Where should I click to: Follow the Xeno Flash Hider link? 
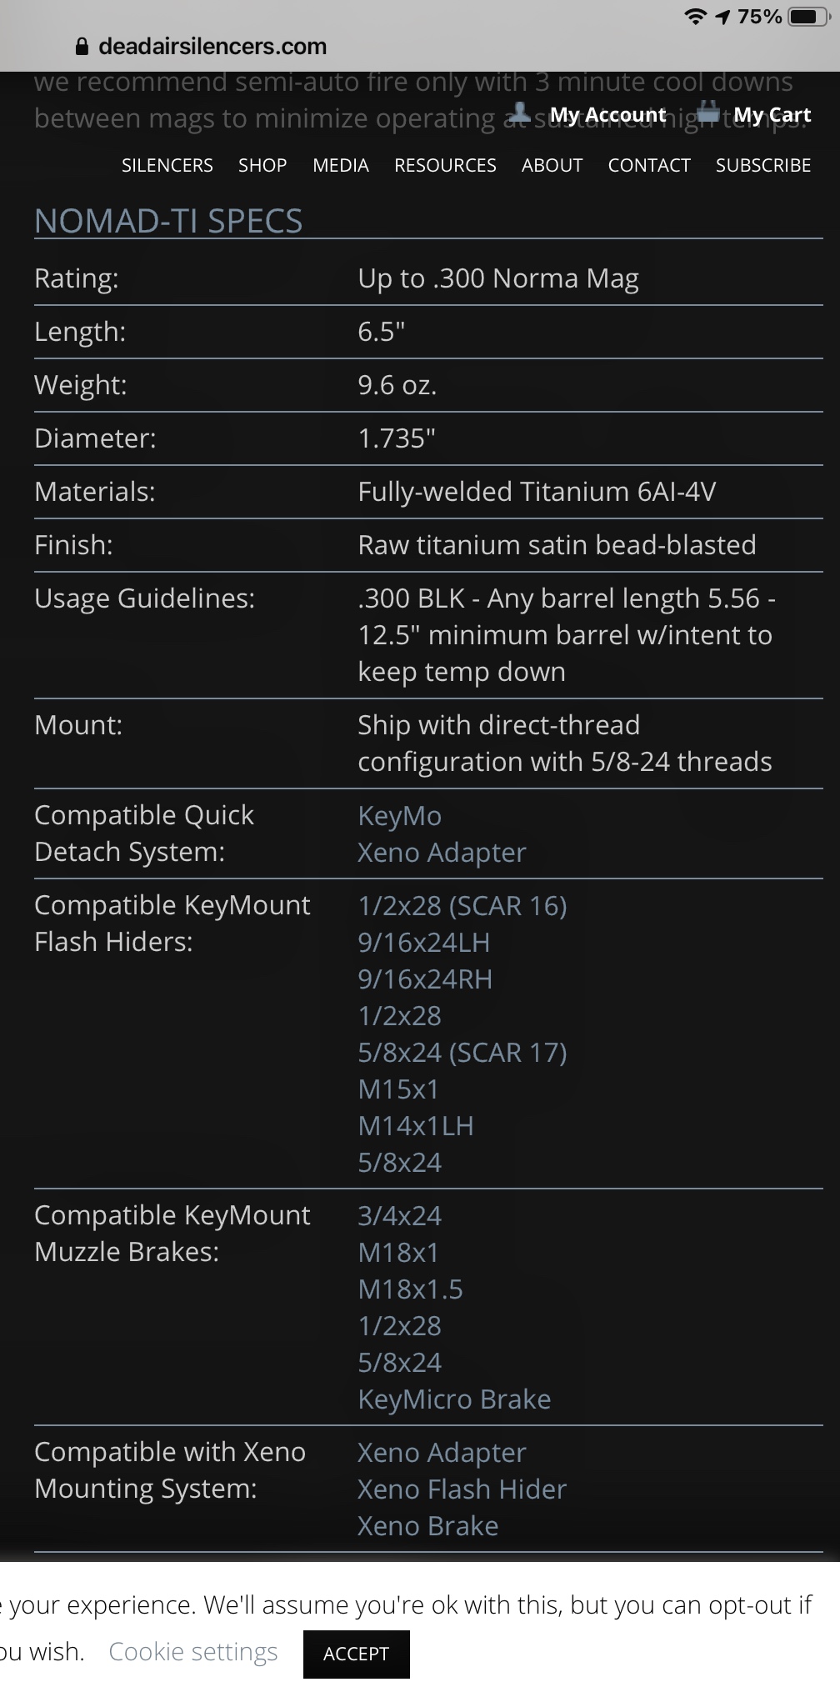pos(462,1489)
